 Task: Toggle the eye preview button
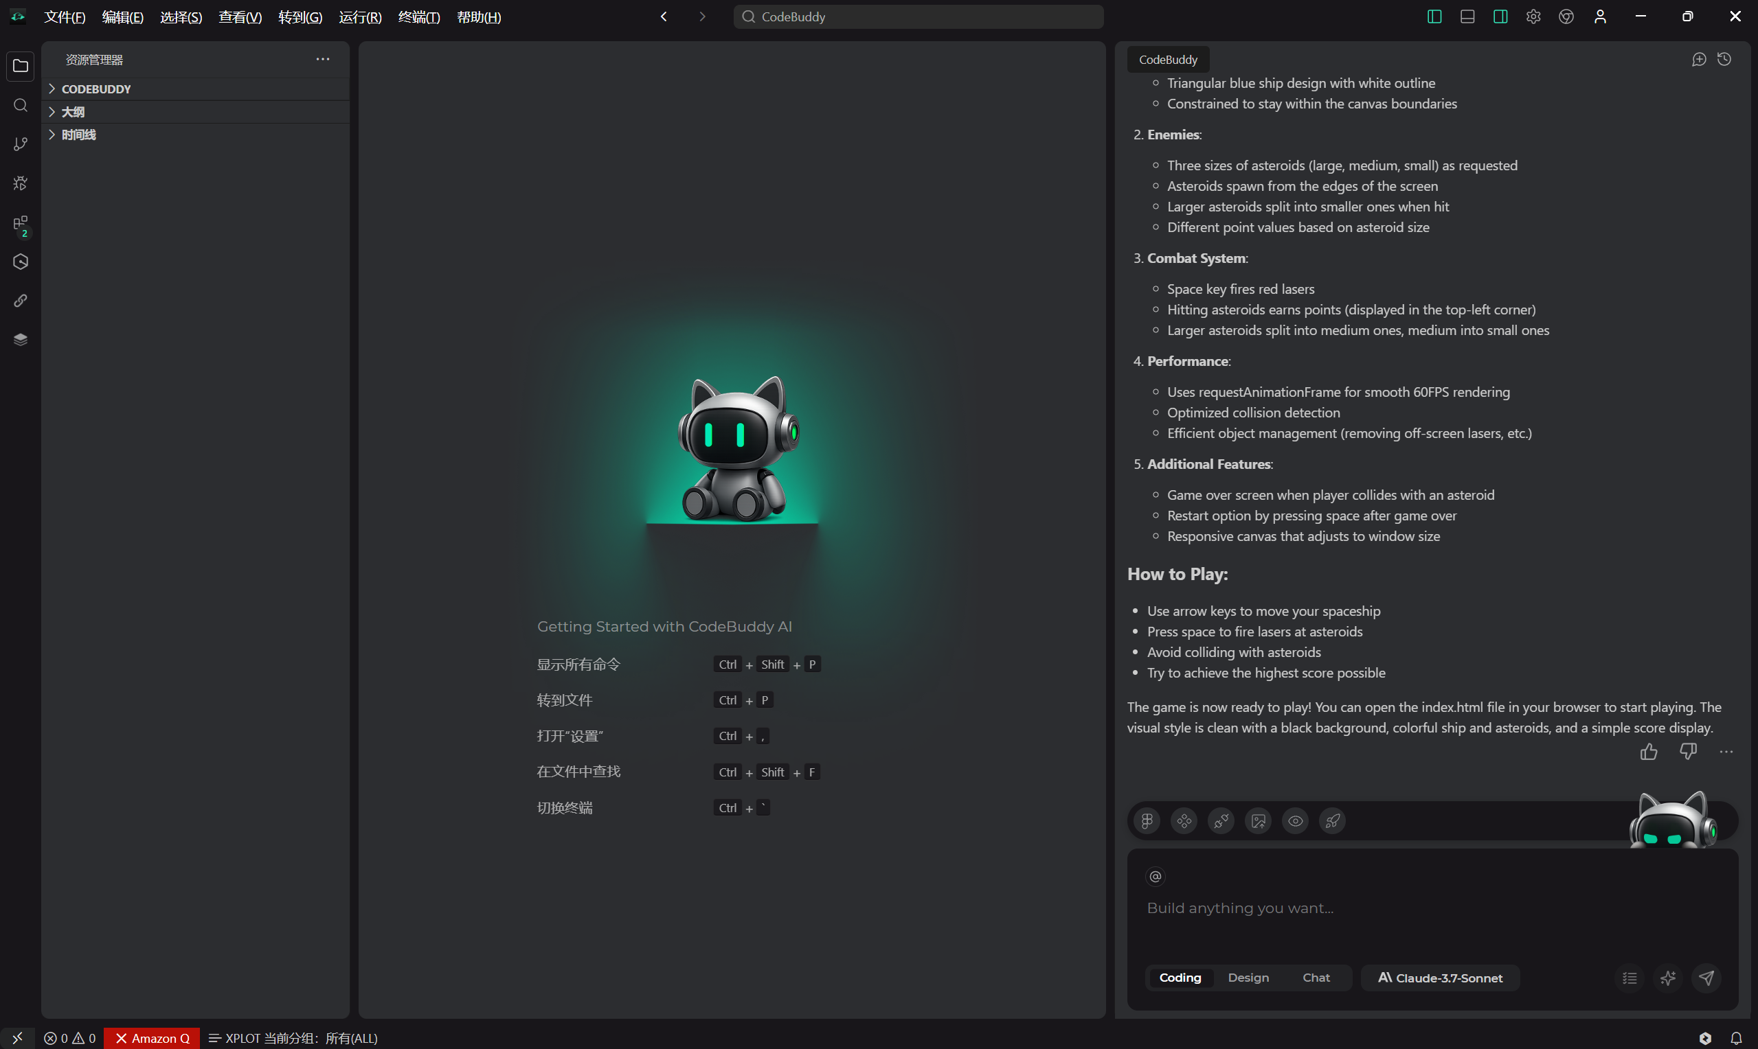coord(1295,820)
